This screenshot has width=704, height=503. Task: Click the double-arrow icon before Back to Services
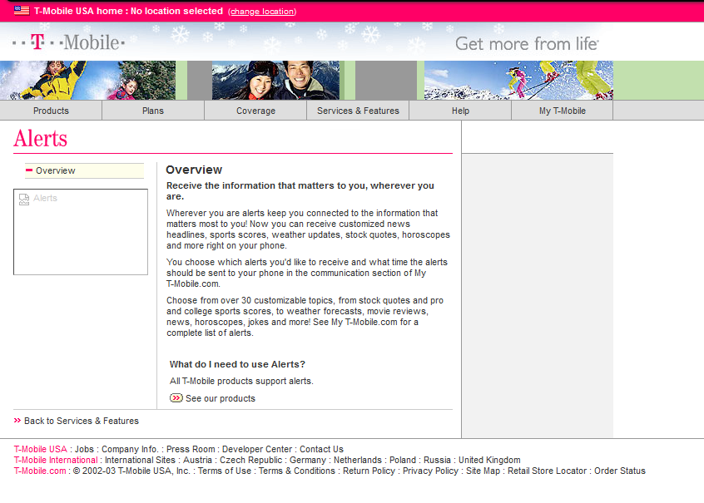17,421
